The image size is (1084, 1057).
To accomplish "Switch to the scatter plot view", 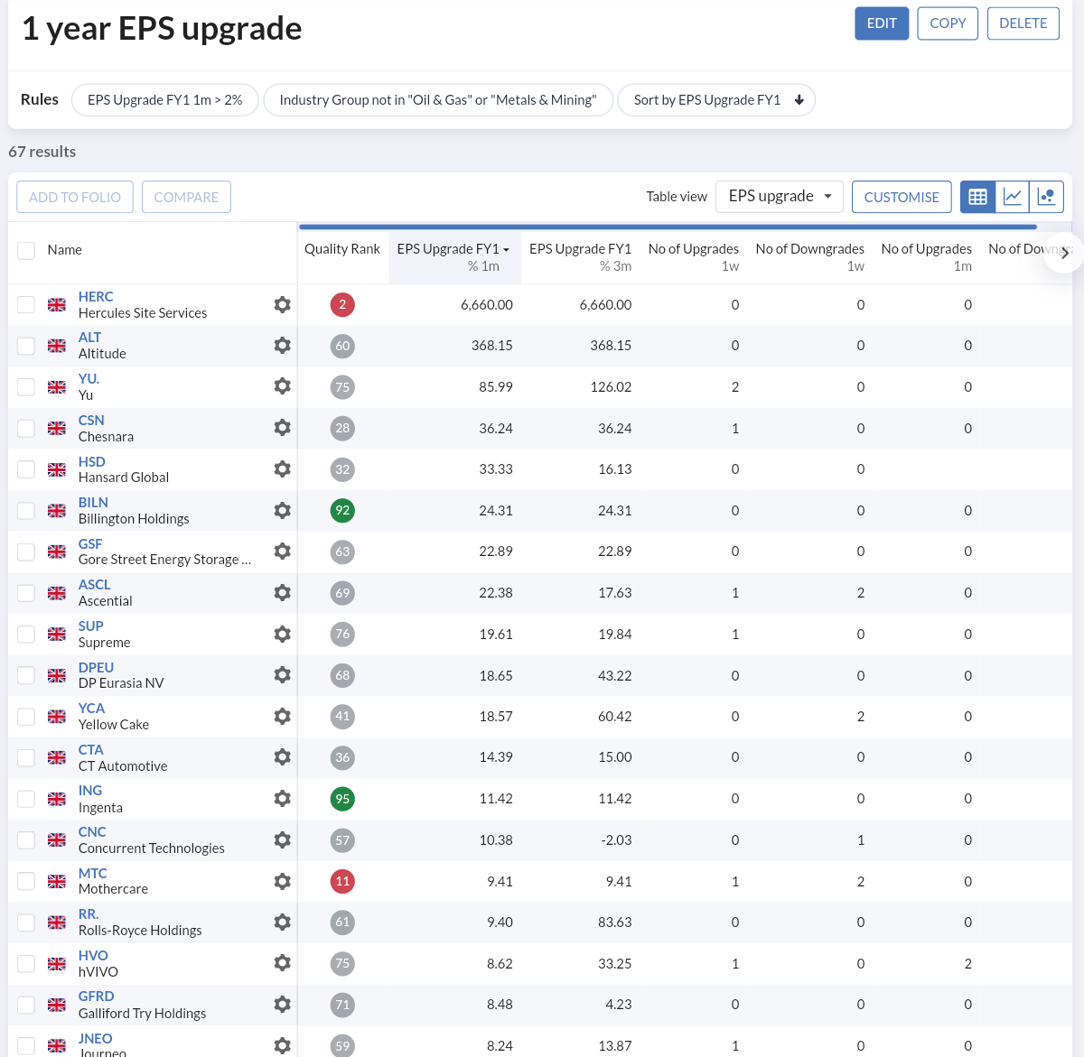I will click(x=1047, y=197).
